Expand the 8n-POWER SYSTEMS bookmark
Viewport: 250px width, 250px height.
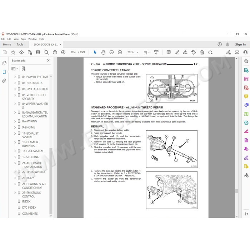coord(15,77)
